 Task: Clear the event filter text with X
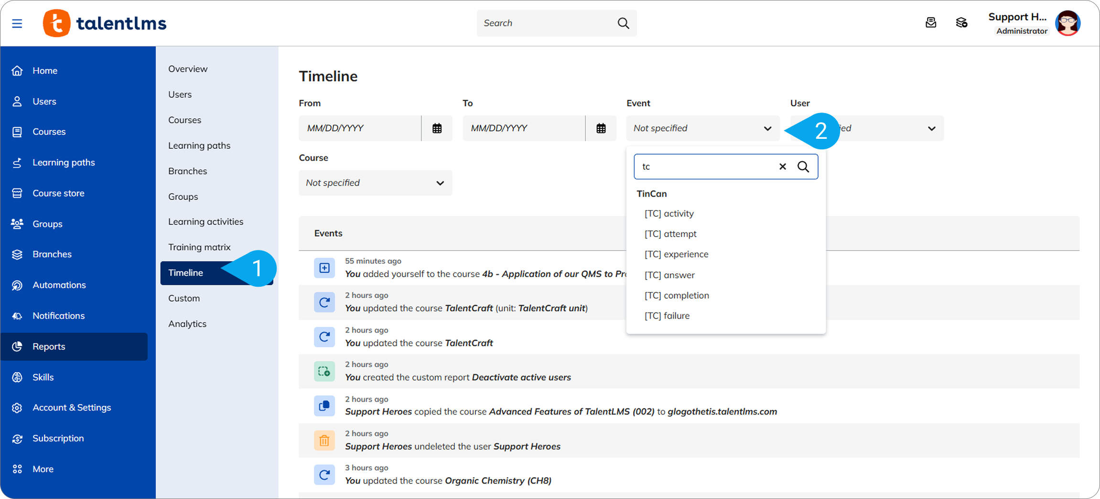782,166
